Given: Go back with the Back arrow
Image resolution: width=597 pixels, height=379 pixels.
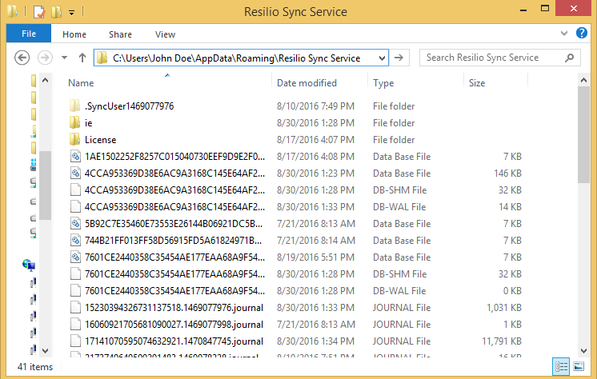Looking at the screenshot, I should coord(22,58).
